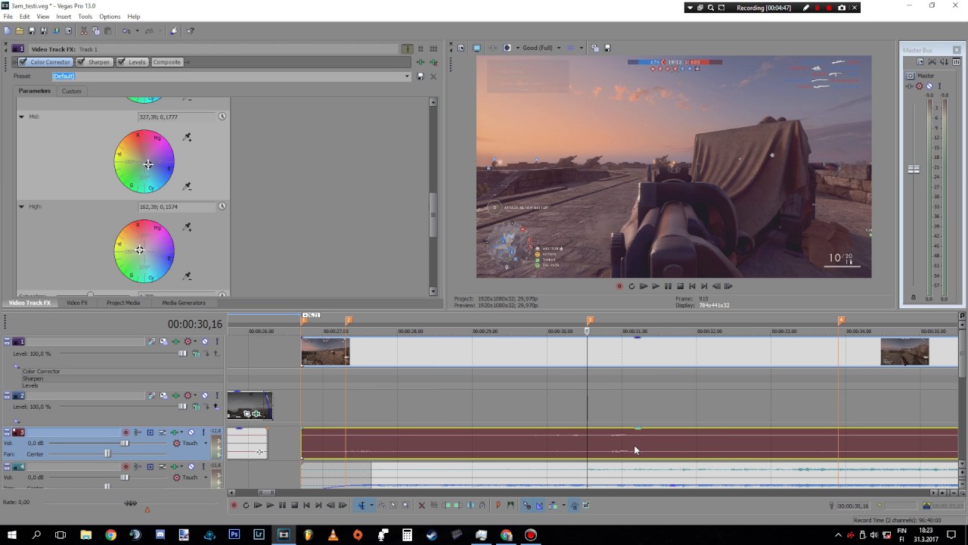Click the Split icon in timeline toolbar
This screenshot has height=545, width=968.
(470, 506)
